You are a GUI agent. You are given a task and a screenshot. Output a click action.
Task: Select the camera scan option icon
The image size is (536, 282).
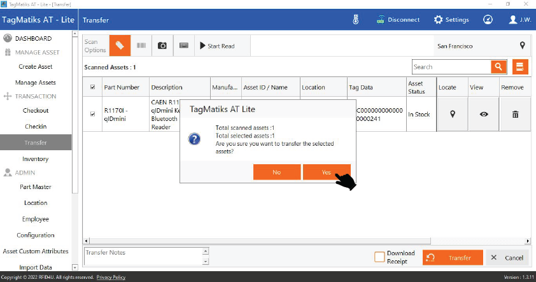click(x=162, y=46)
